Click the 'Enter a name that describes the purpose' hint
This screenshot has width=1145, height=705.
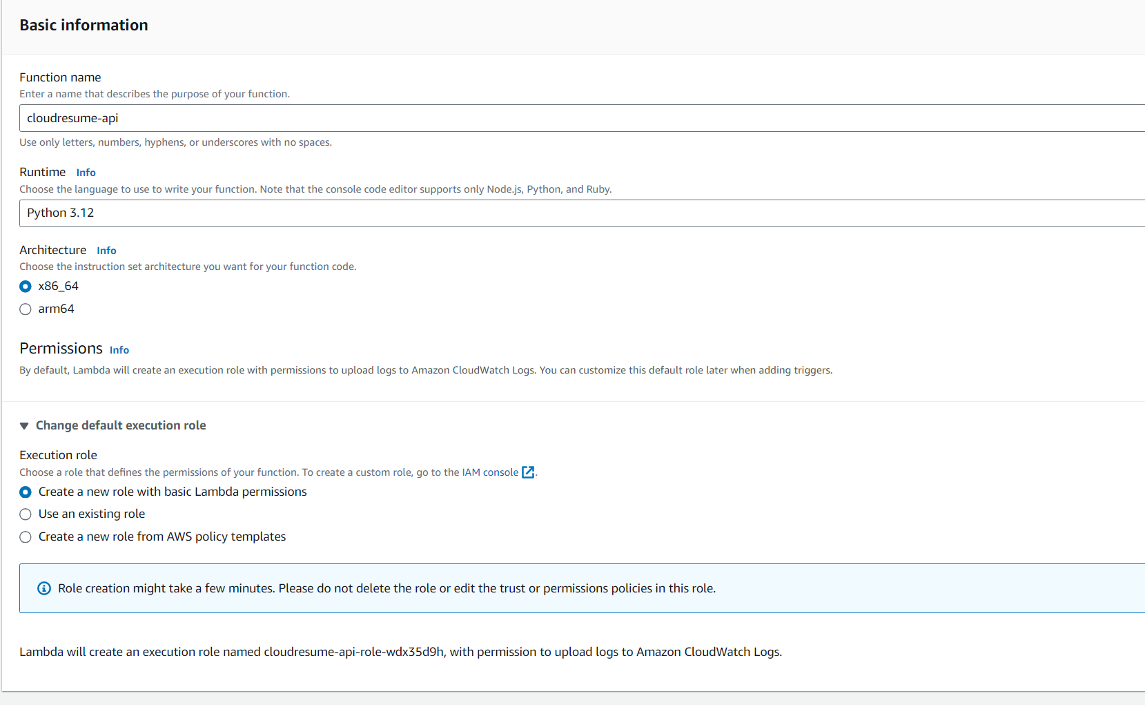tap(155, 94)
